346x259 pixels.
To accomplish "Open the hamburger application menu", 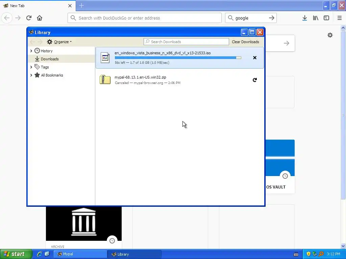I will coord(340,18).
